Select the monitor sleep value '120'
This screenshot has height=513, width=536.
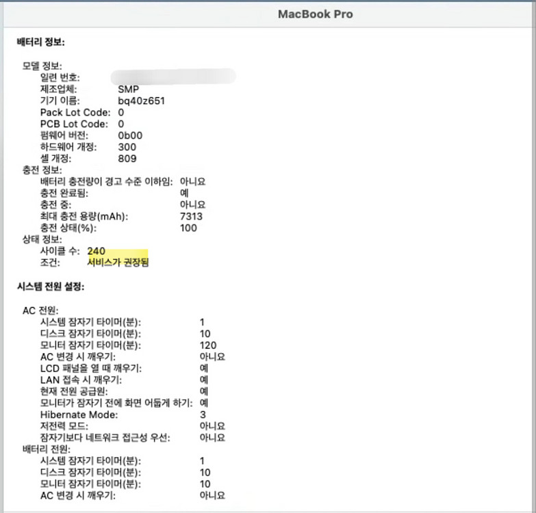(x=208, y=345)
